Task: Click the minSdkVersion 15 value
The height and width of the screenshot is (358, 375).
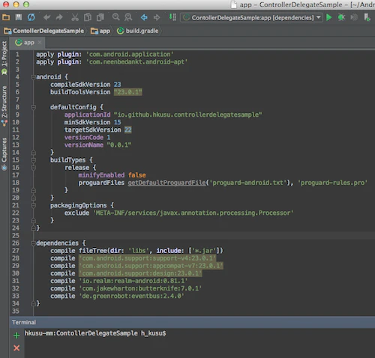Action: (117, 122)
